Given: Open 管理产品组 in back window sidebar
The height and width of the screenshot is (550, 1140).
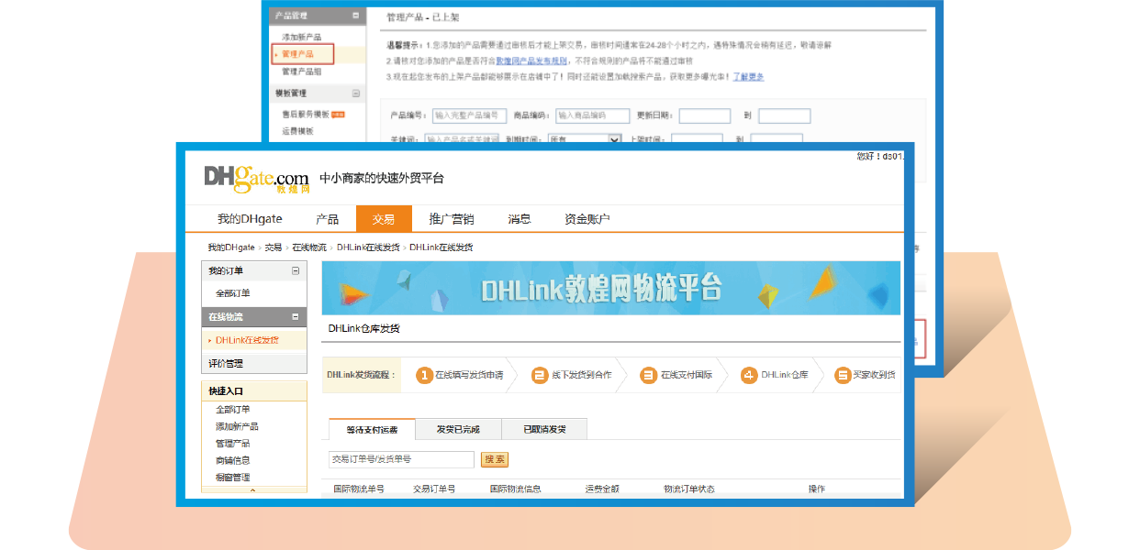Looking at the screenshot, I should (x=302, y=71).
